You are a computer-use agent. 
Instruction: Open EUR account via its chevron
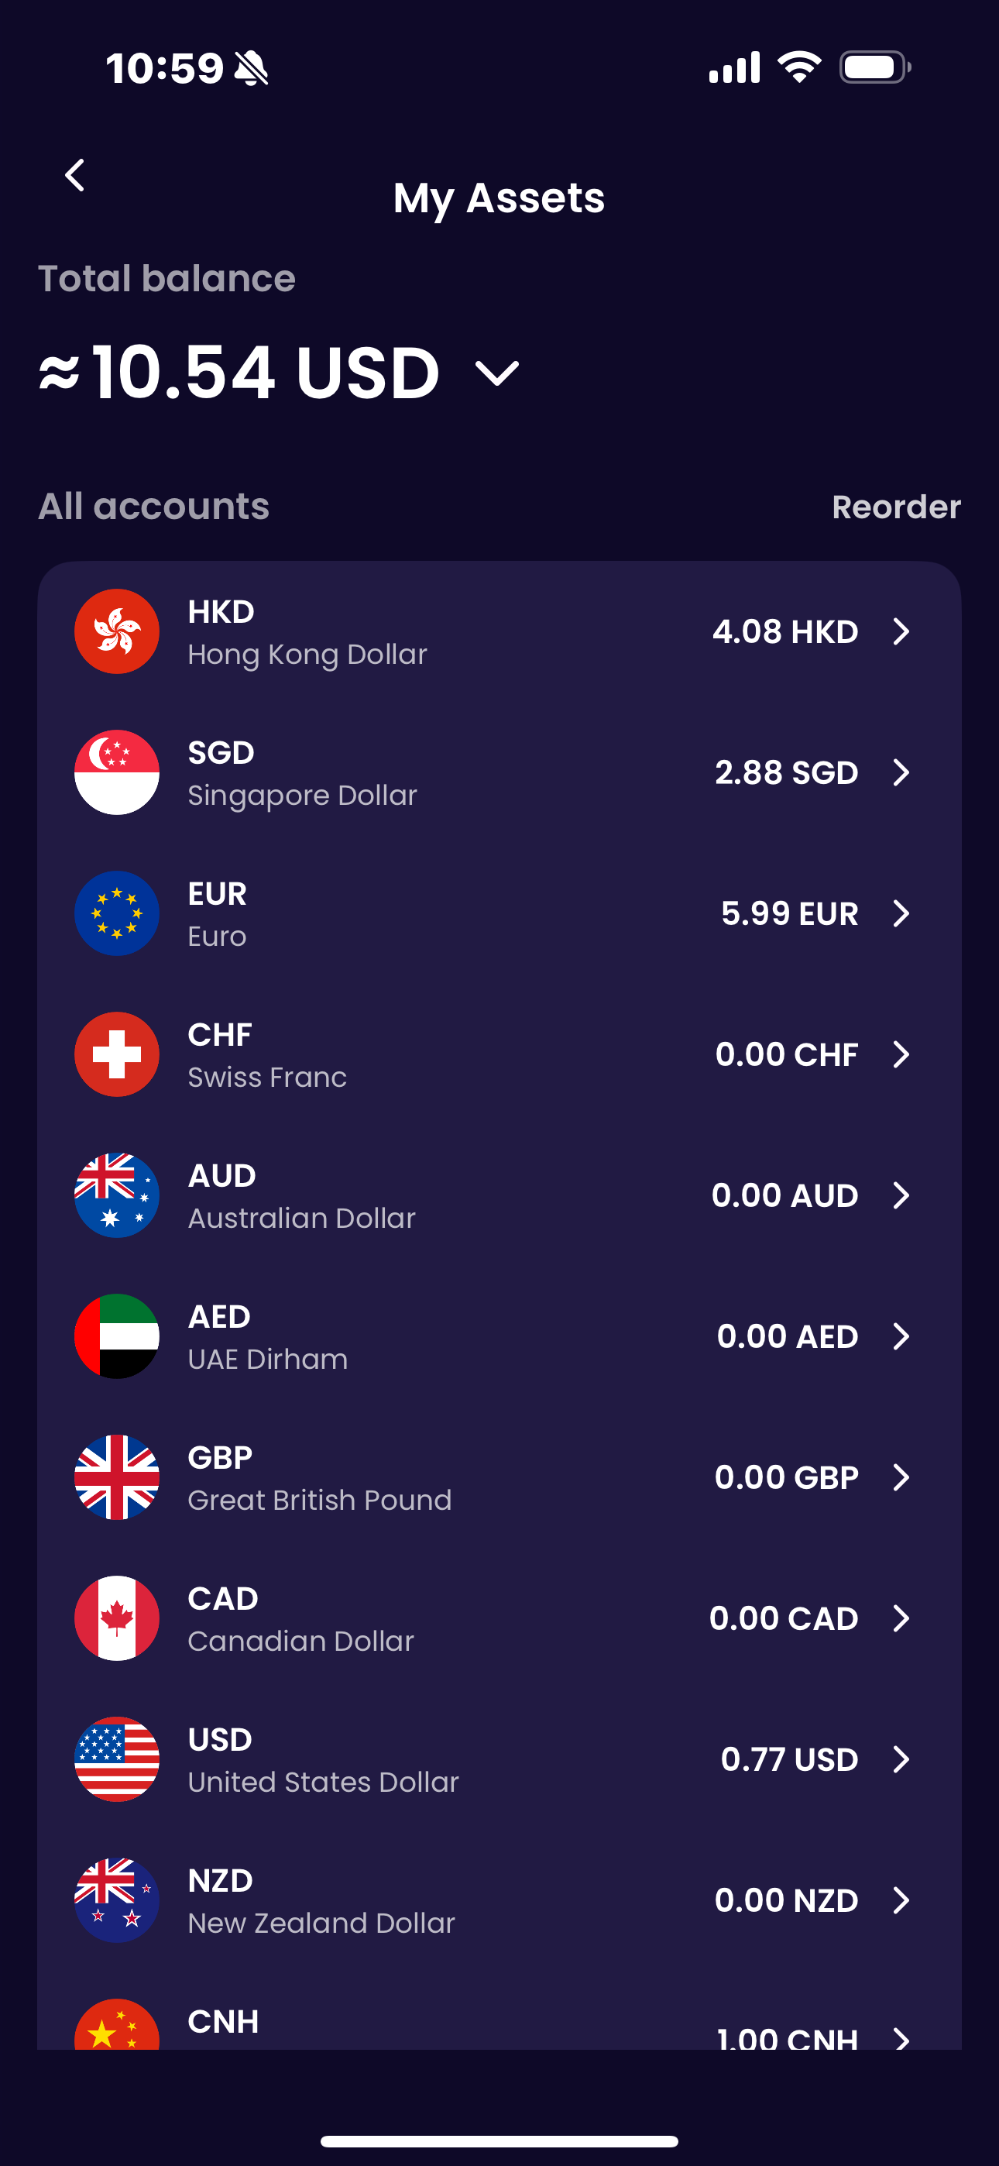pyautogui.click(x=901, y=913)
